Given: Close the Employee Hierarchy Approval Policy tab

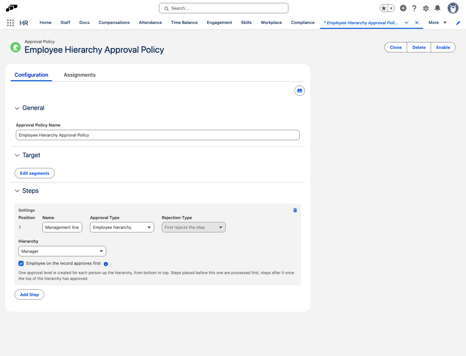Looking at the screenshot, I should click(x=417, y=23).
